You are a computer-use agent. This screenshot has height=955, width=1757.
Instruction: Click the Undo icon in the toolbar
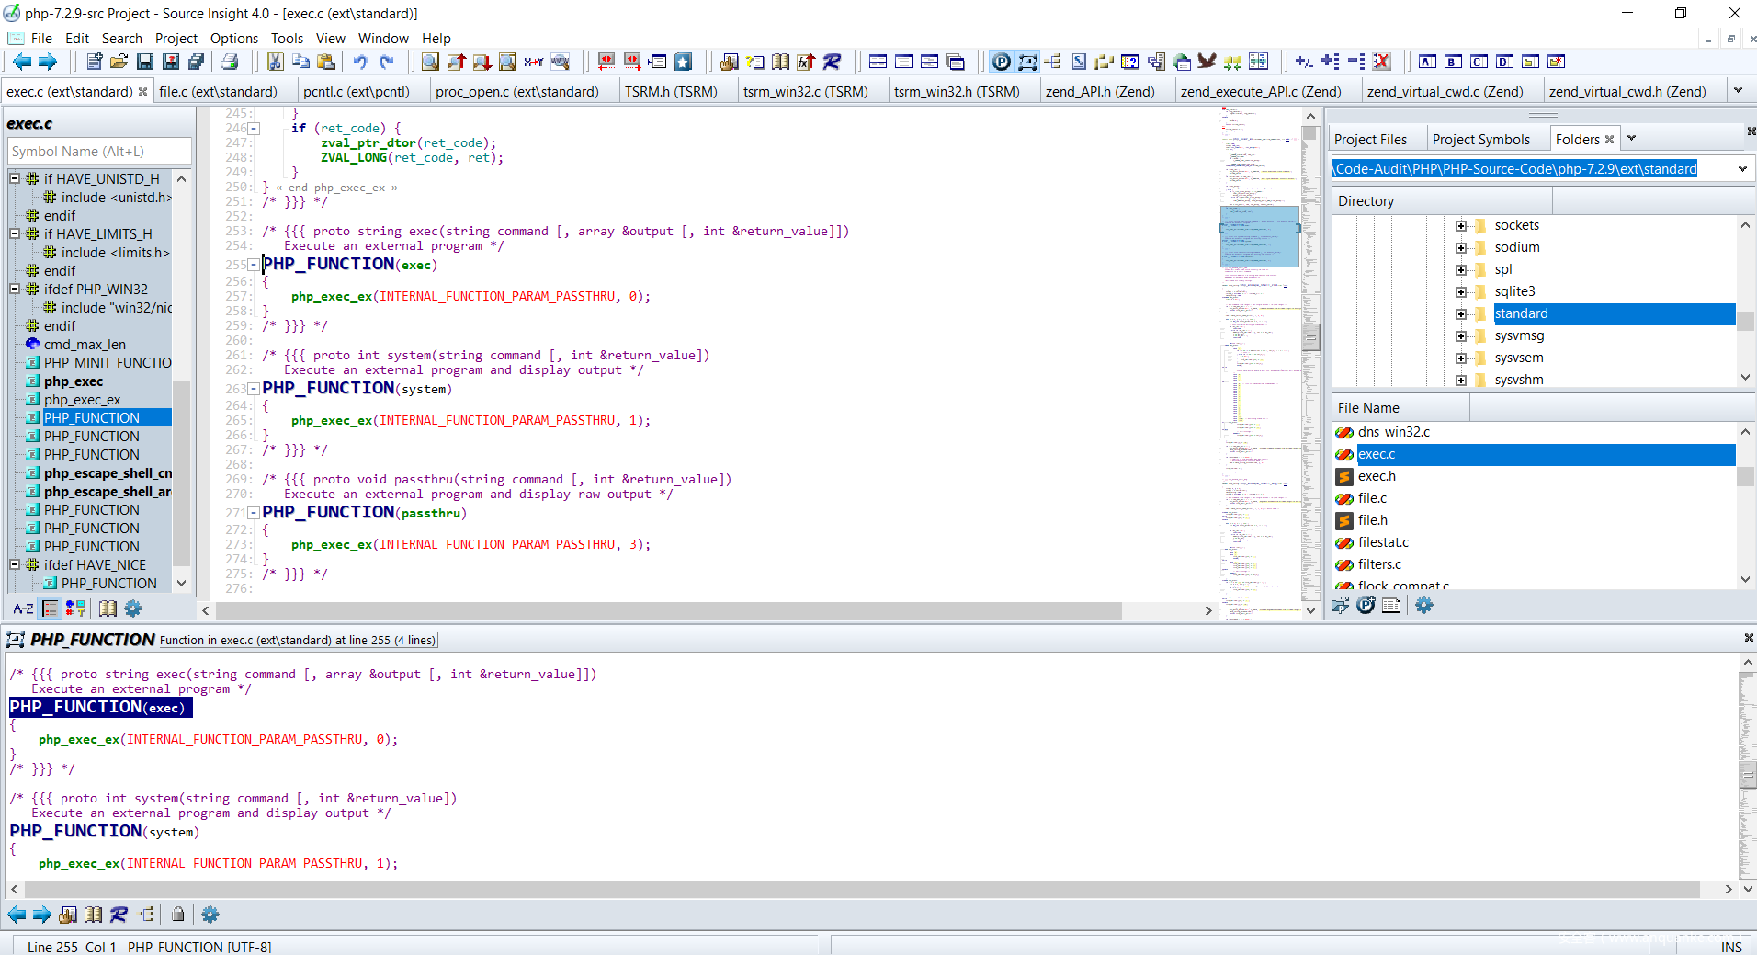[360, 62]
